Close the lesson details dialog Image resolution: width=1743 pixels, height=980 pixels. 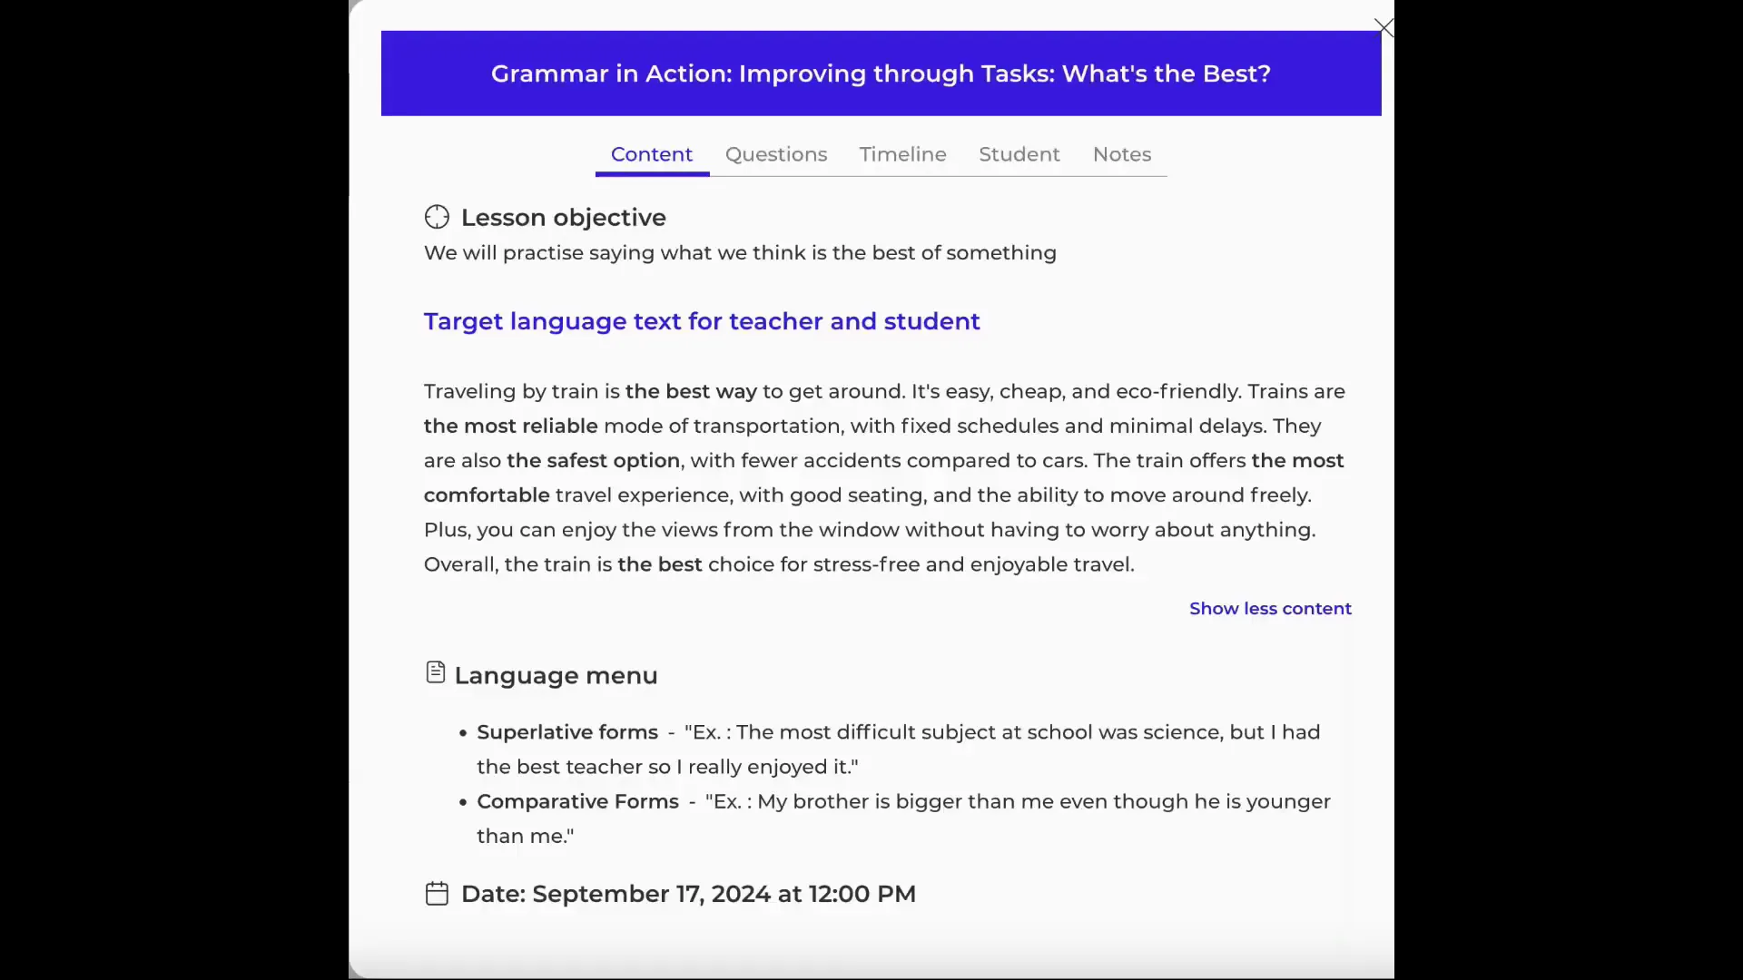[x=1383, y=27]
